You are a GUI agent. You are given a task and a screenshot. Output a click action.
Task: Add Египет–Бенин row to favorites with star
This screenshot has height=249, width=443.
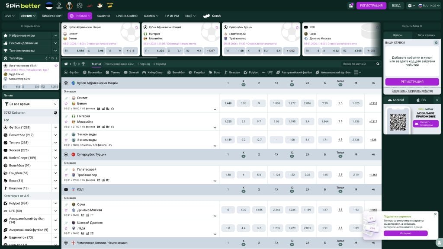tap(66, 103)
